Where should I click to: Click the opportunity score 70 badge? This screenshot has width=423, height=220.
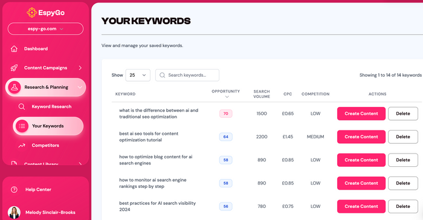click(x=226, y=114)
